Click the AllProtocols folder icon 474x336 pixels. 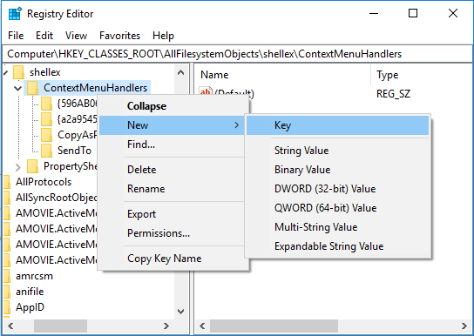pyautogui.click(x=7, y=182)
